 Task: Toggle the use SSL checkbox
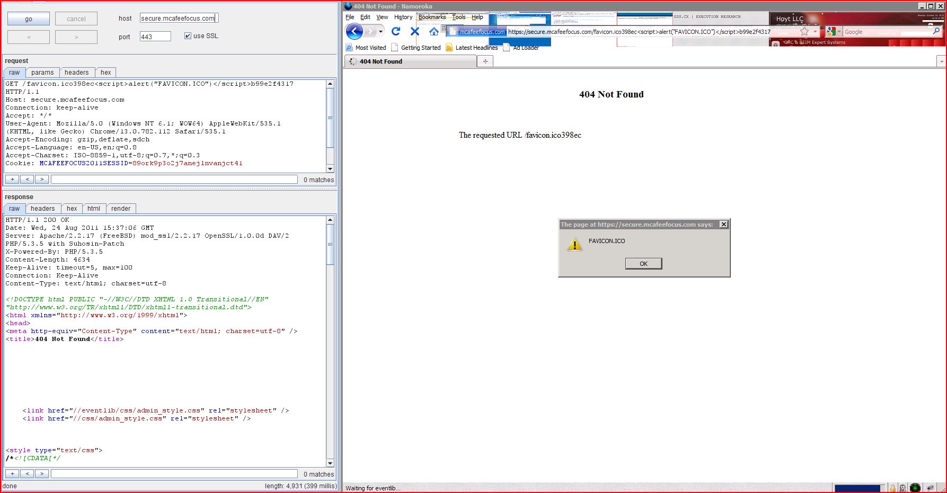point(188,36)
